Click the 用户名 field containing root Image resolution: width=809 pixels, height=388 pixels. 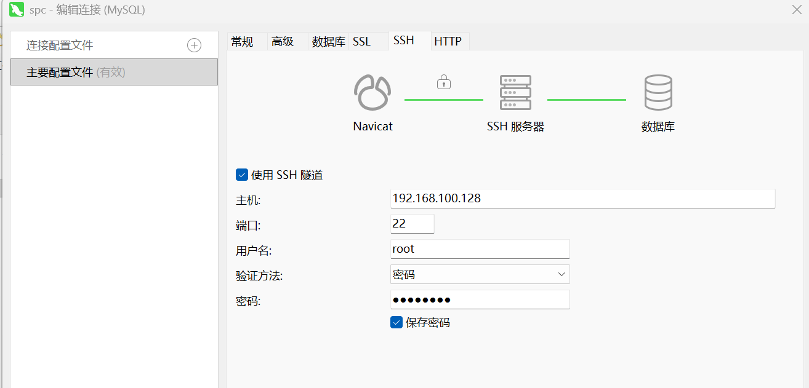(480, 249)
